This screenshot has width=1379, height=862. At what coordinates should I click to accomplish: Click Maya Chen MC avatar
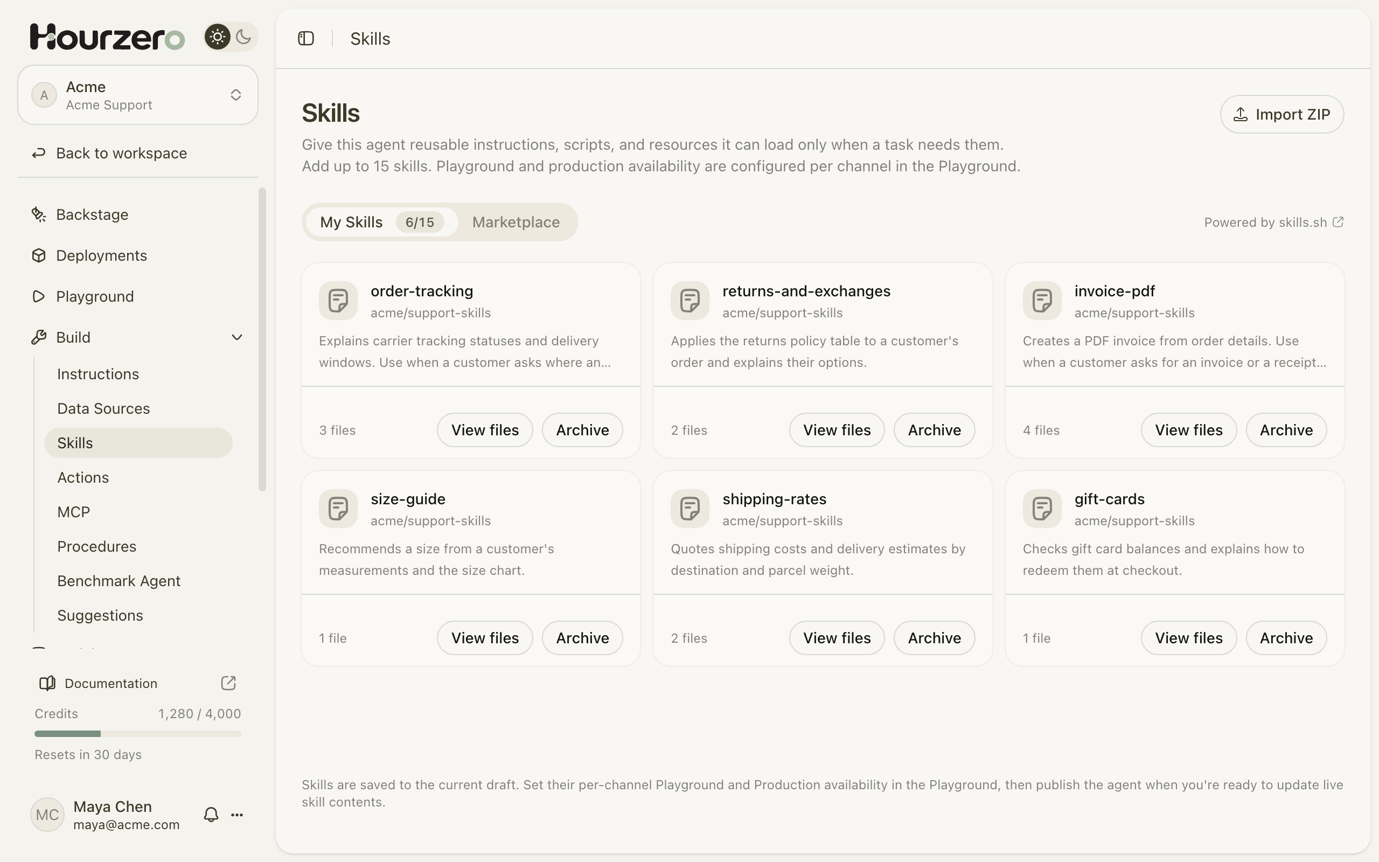[x=47, y=815]
